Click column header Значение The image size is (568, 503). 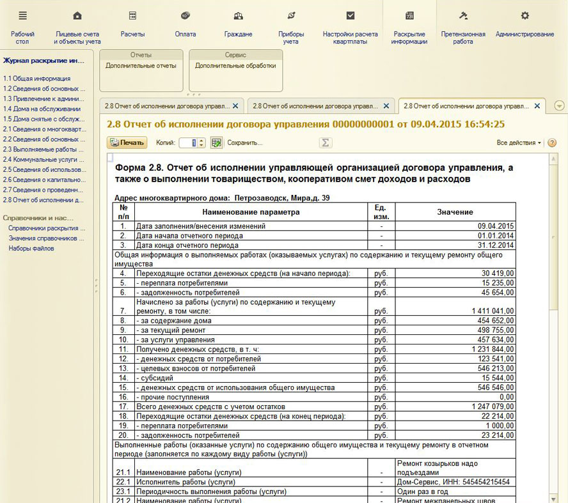click(x=455, y=212)
